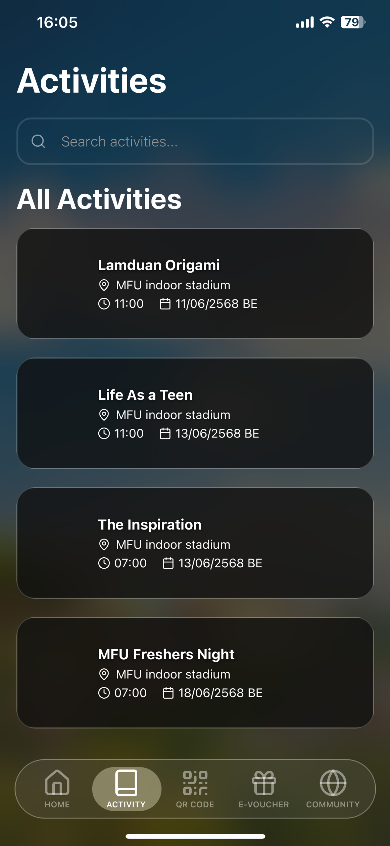
Task: Click the calendar icon on The Inspiration card
Action: pyautogui.click(x=168, y=563)
